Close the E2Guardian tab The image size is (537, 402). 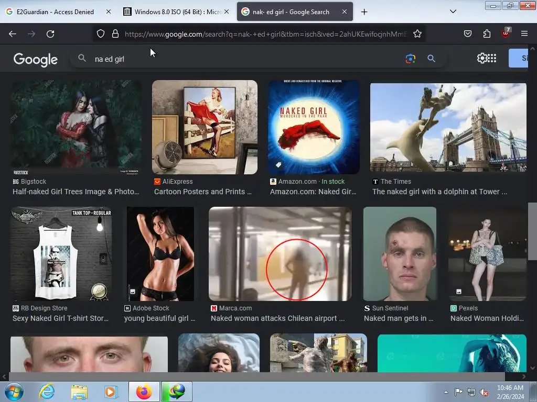(x=109, y=12)
